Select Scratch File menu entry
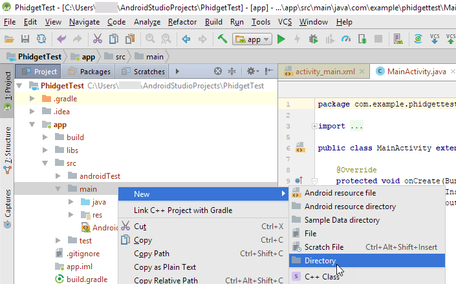Image resolution: width=456 pixels, height=284 pixels. 367,247
